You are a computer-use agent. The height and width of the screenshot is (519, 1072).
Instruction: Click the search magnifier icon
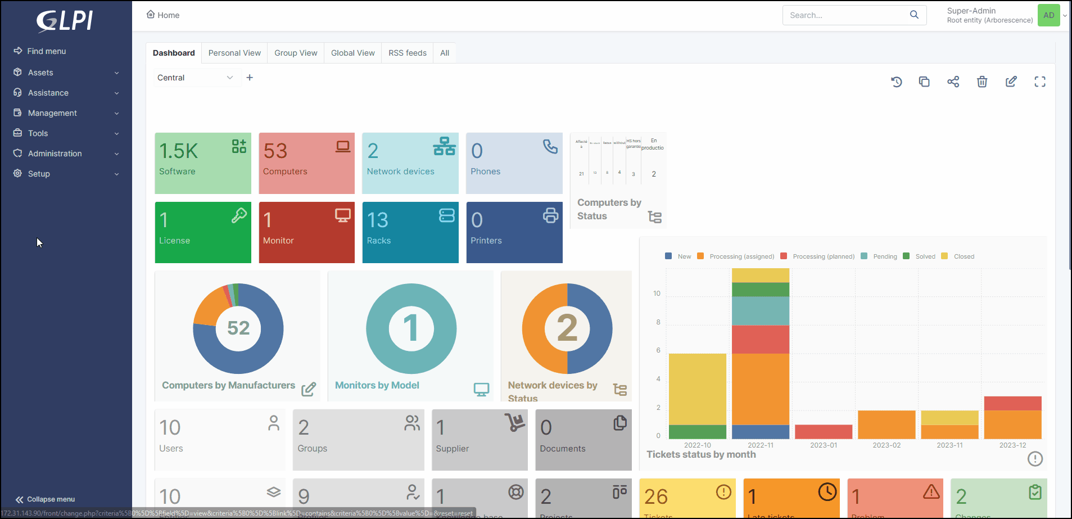[915, 15]
